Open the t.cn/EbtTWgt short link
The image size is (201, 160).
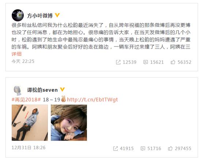[92, 100]
